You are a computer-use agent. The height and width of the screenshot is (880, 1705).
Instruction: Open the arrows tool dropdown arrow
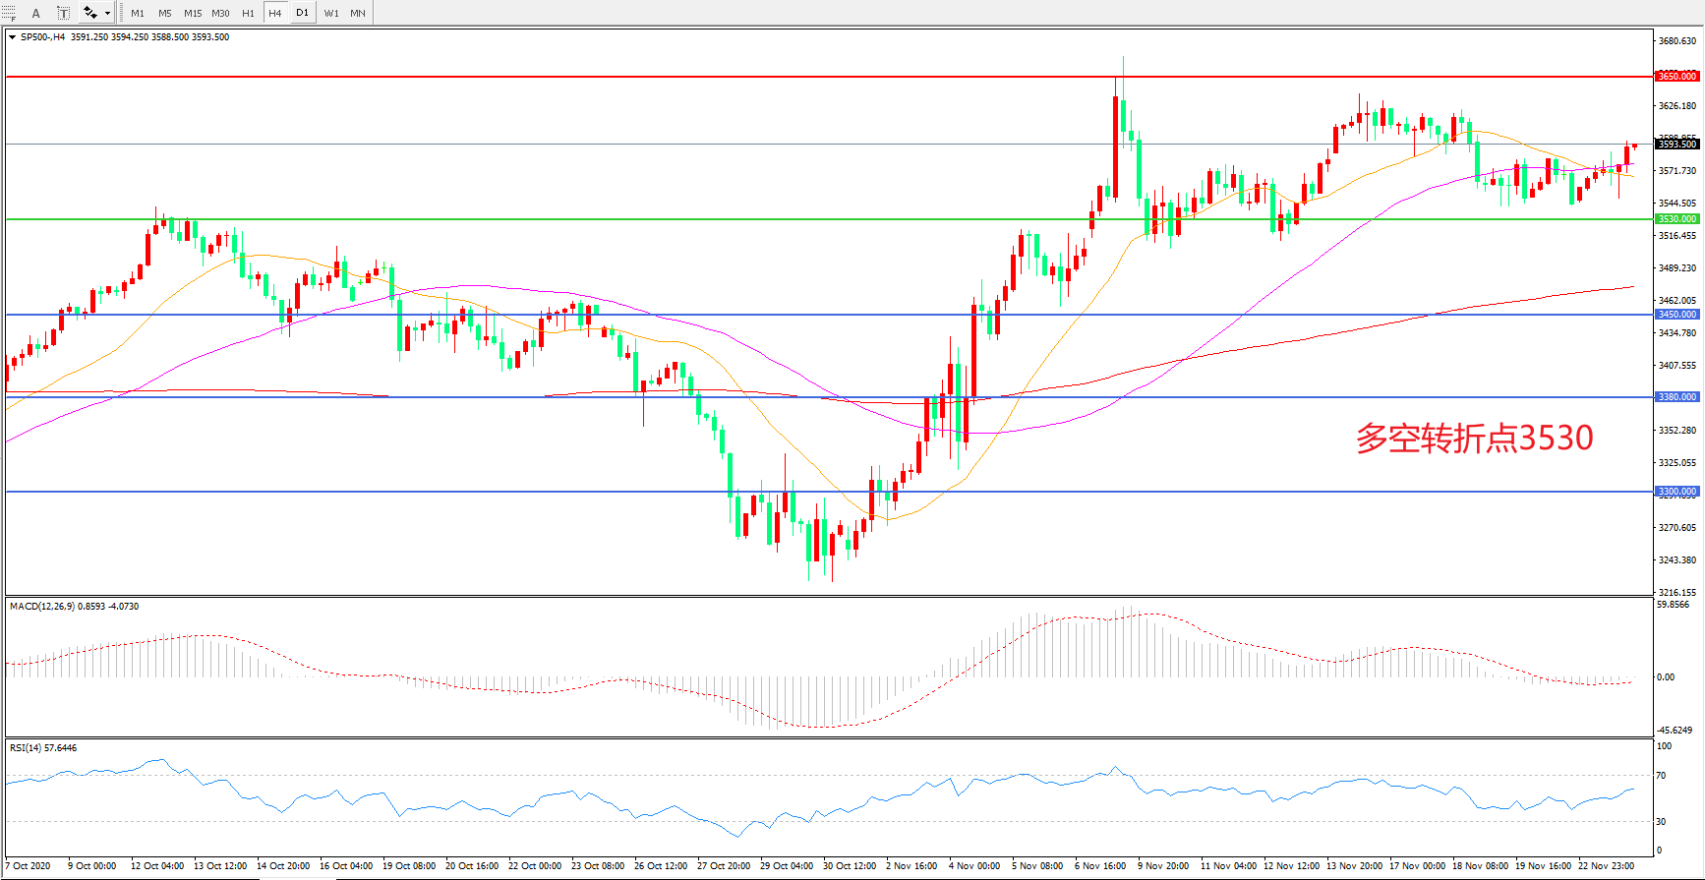(x=107, y=13)
